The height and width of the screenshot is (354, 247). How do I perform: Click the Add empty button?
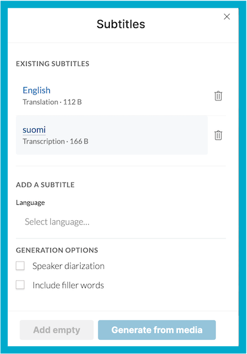pyautogui.click(x=56, y=330)
